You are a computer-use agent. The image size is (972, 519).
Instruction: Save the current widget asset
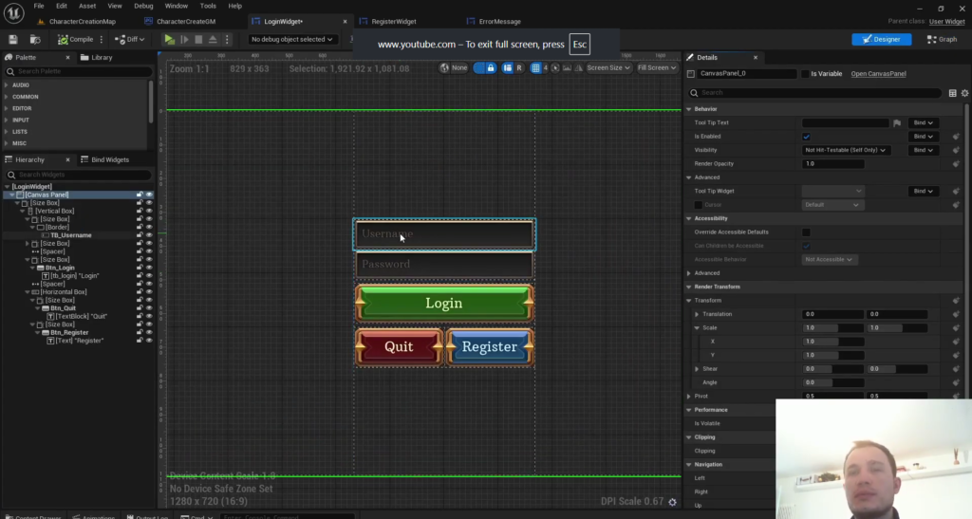(13, 40)
